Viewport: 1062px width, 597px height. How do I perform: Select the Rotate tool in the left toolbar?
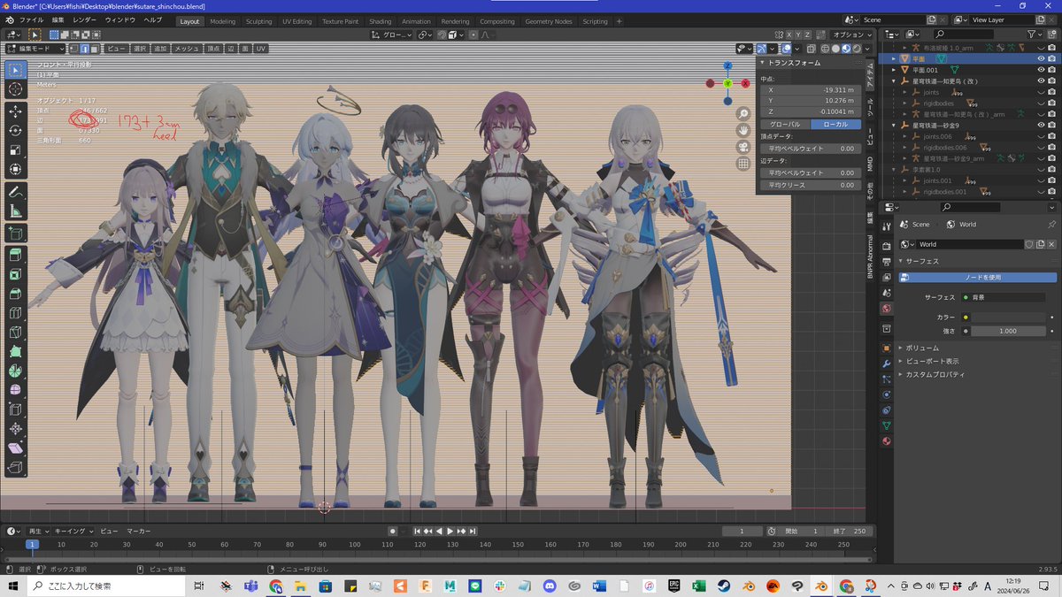tap(16, 131)
